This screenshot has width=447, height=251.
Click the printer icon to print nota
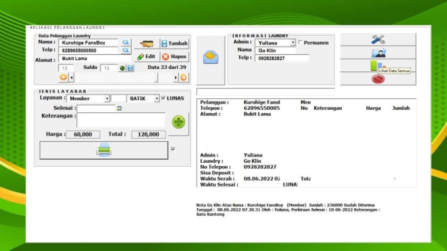click(x=104, y=150)
